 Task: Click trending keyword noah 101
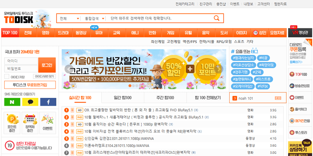pyautogui.click(x=246, y=98)
